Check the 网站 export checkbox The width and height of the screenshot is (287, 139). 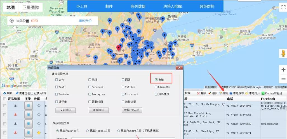[123, 80]
